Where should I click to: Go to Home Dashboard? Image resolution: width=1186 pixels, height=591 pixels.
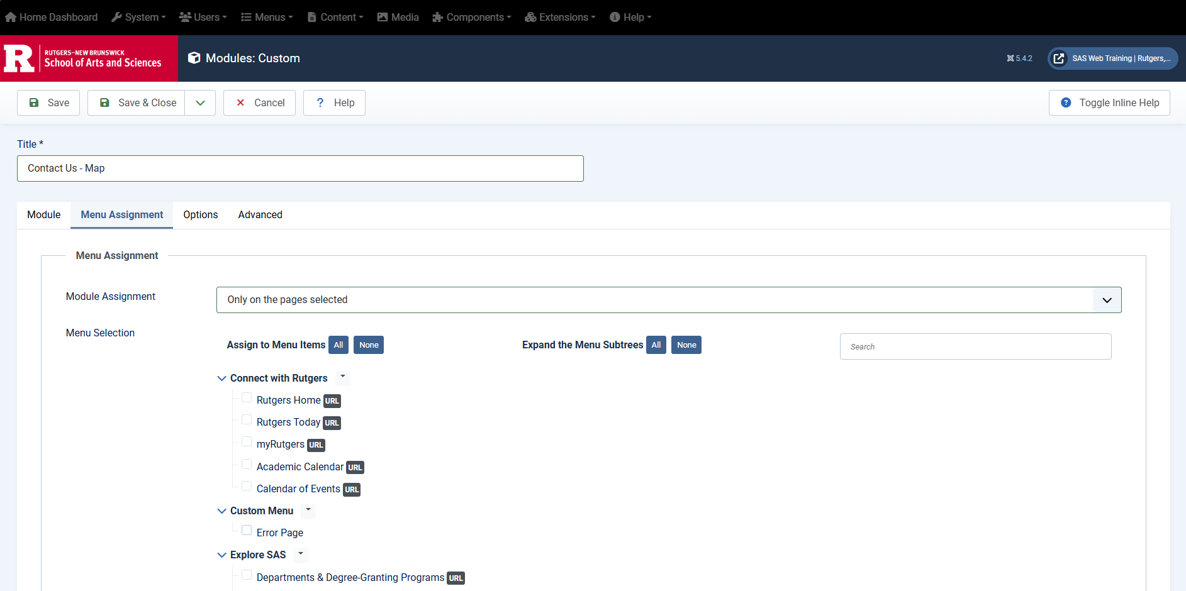coord(52,17)
